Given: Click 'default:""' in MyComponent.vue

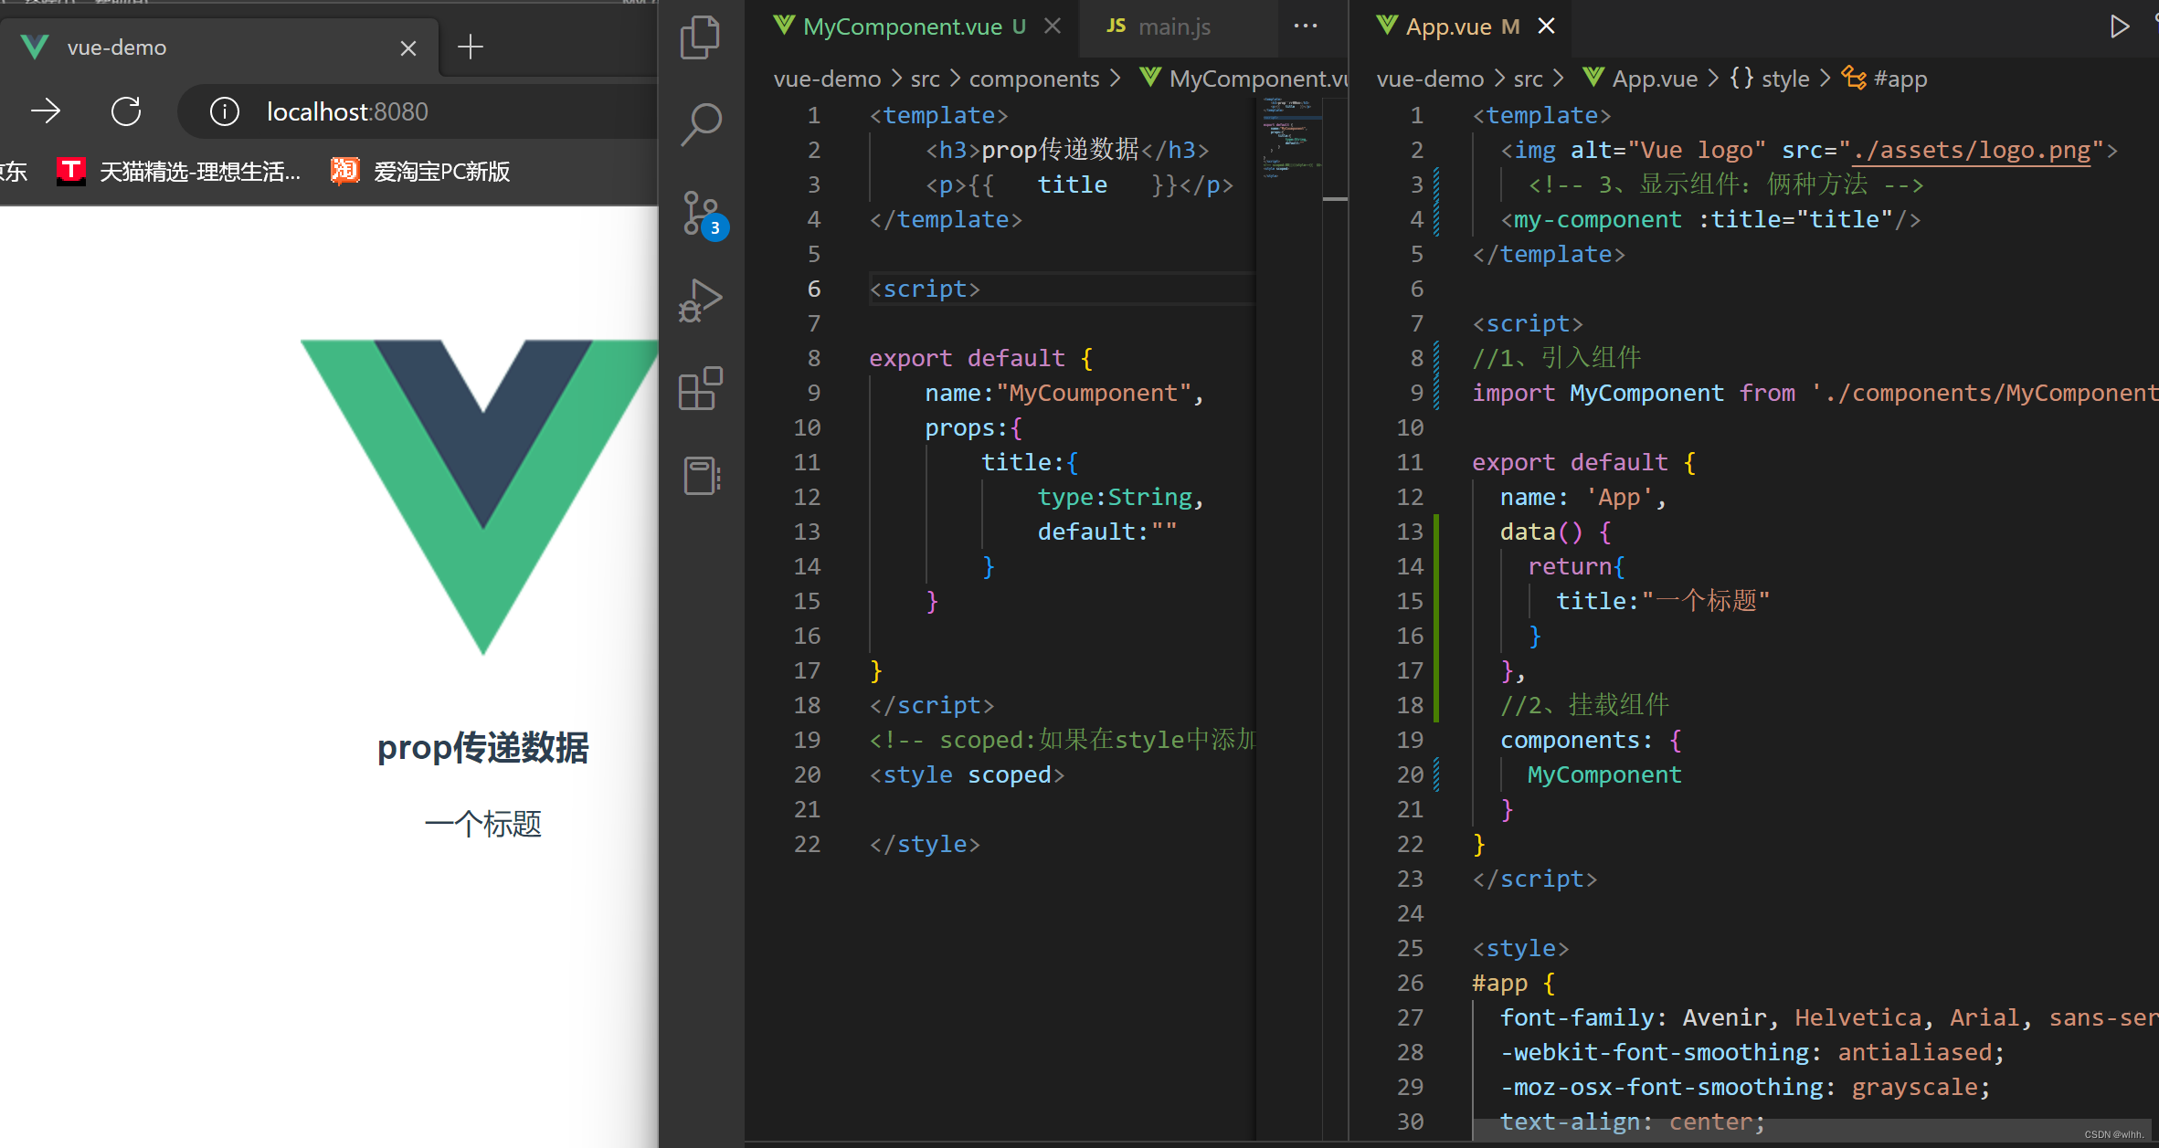Looking at the screenshot, I should tap(1106, 532).
